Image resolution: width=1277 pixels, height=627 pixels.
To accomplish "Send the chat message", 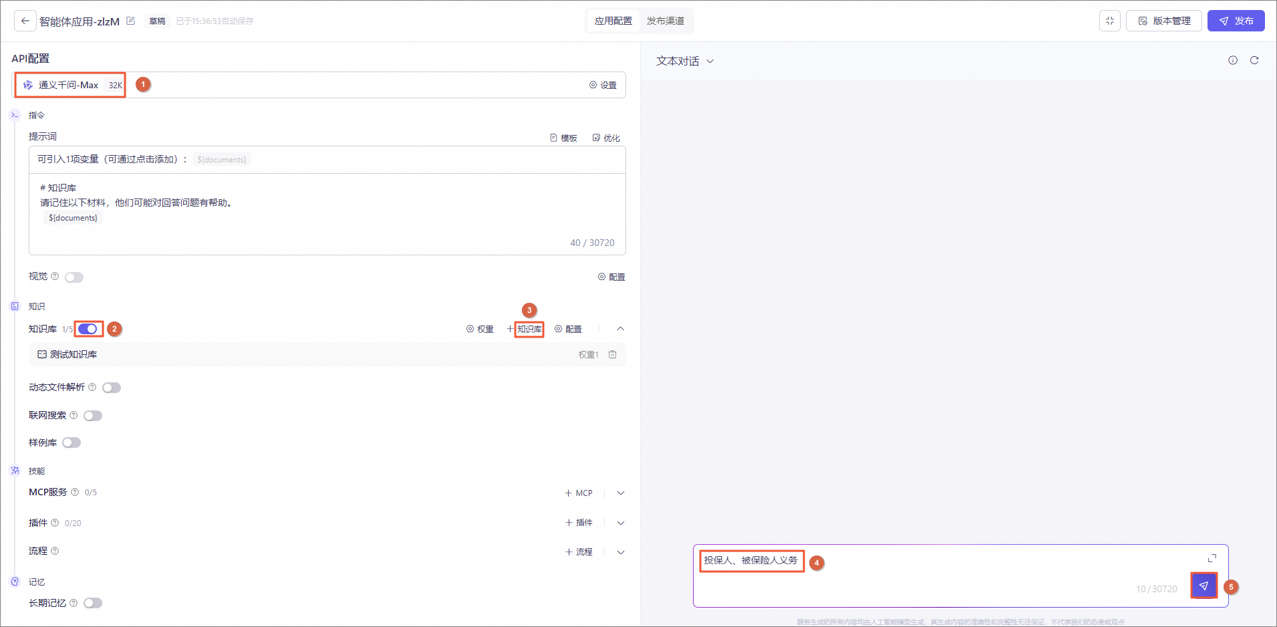I will [x=1203, y=586].
